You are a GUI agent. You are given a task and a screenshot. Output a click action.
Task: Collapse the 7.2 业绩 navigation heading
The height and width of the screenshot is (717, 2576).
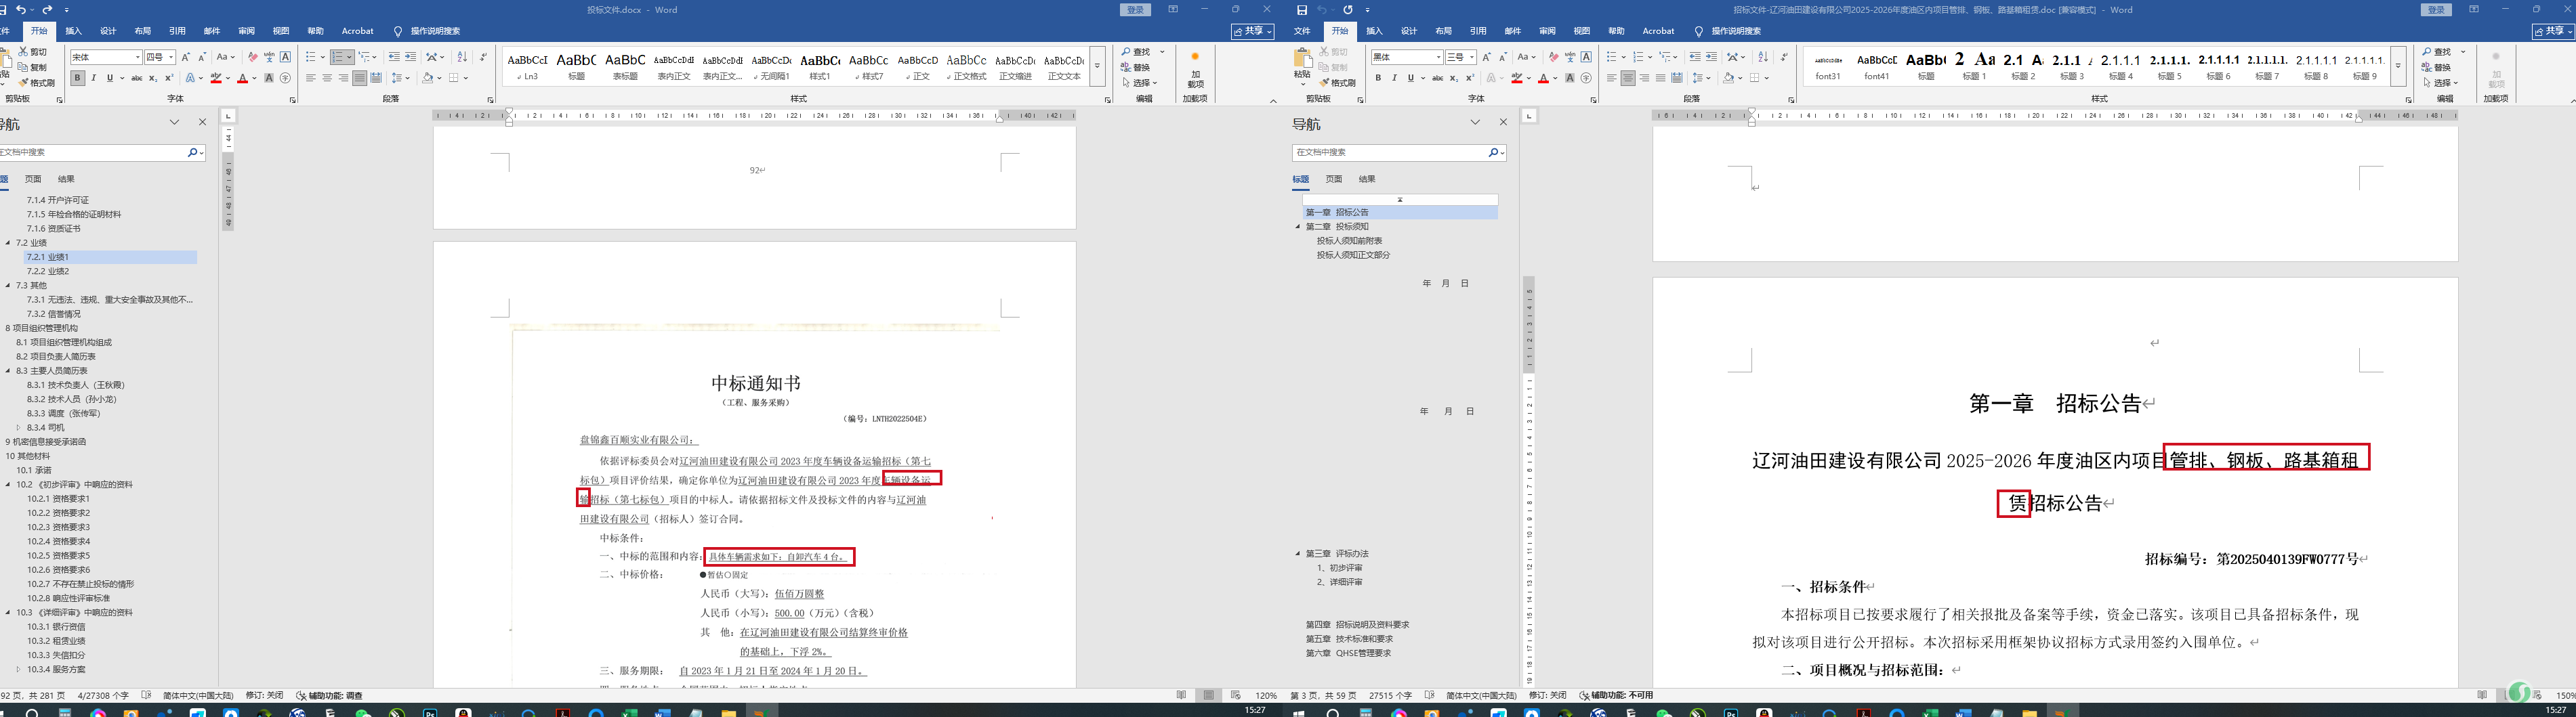pyautogui.click(x=8, y=242)
